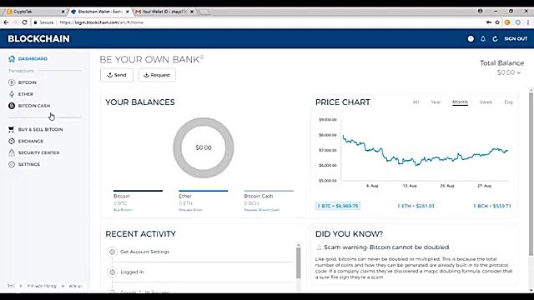The width and height of the screenshot is (534, 300).
Task: Switch to the Your Wallet ID Gmail tab
Action: pos(164,12)
